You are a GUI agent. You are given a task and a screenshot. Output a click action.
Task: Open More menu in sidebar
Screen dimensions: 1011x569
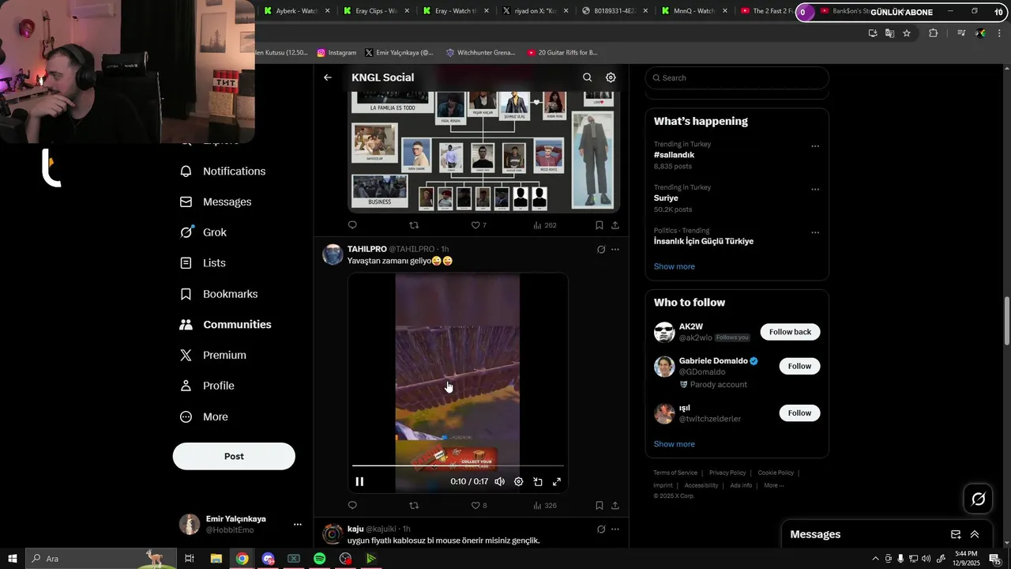(203, 416)
